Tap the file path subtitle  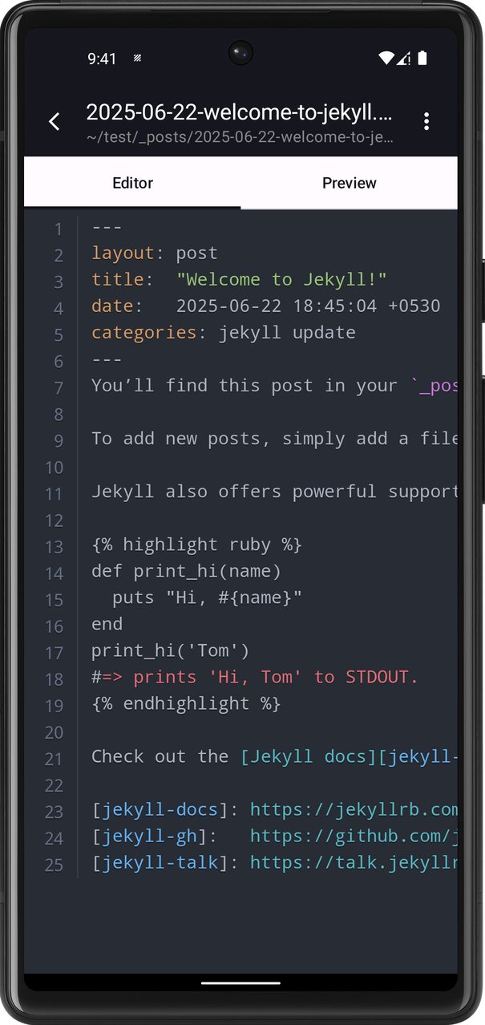239,137
